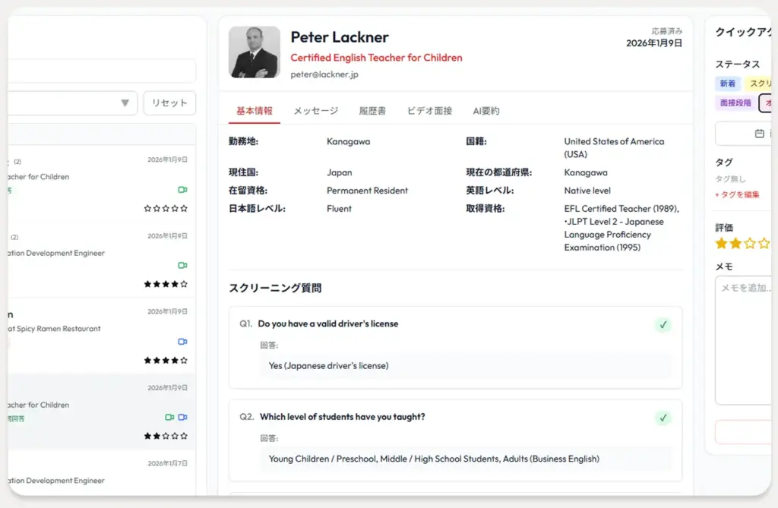Click "United States of America (USA)" nationality value
Image resolution: width=778 pixels, height=508 pixels.
tap(614, 148)
